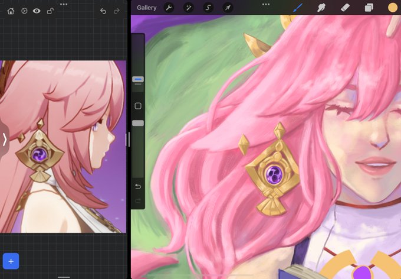
Task: Open the three-dots menu above reference app
Action: point(64,4)
